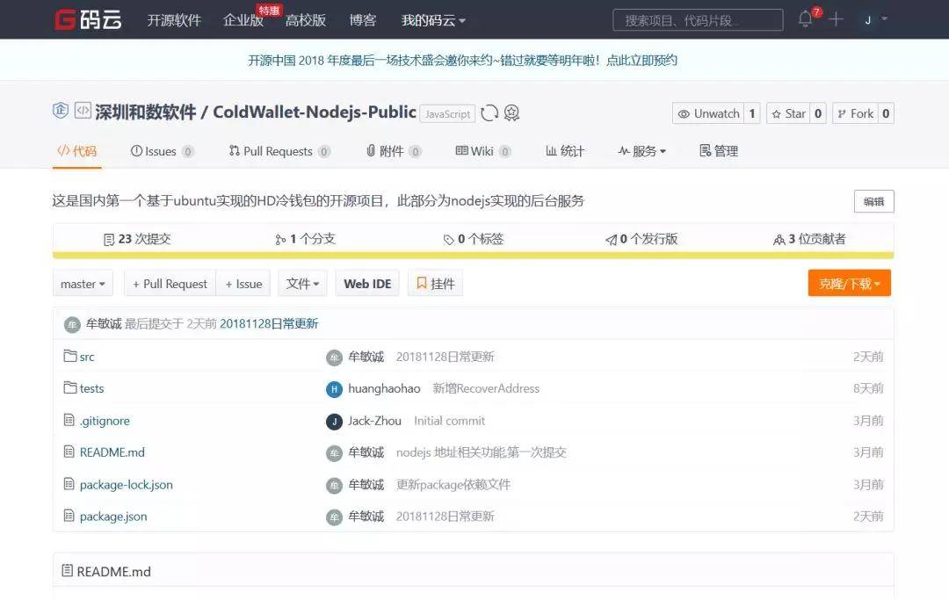Viewport: 949px width, 600px height.
Task: Click the notification bell icon
Action: click(x=805, y=19)
